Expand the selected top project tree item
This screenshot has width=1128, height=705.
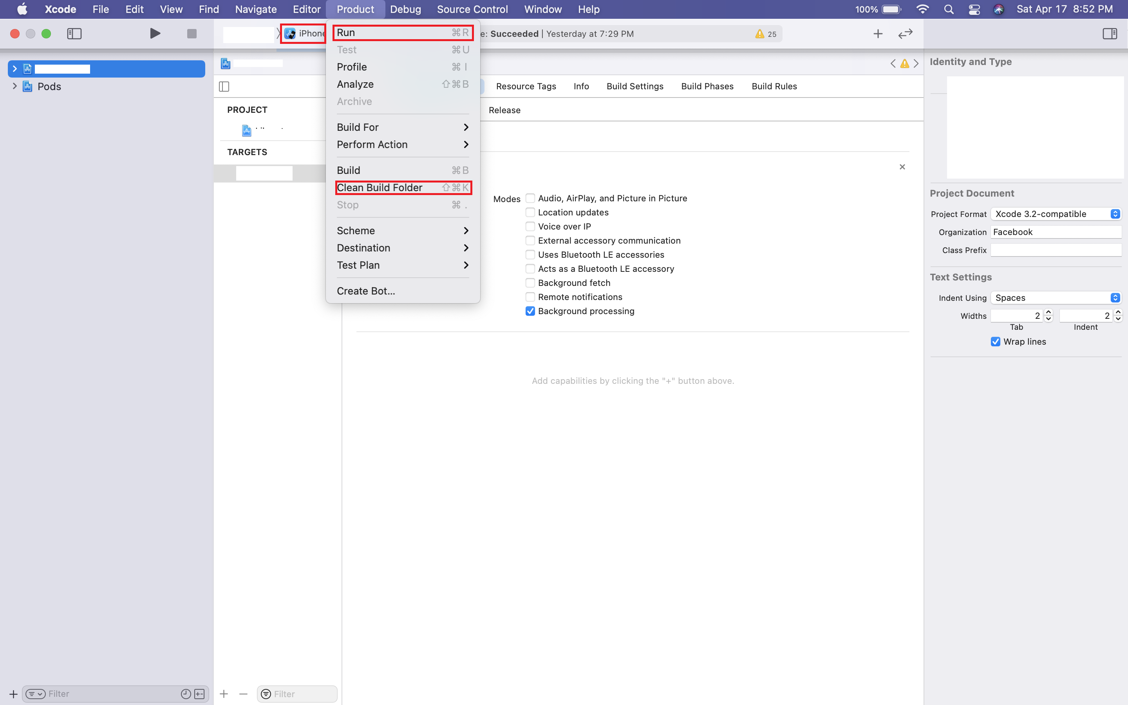click(14, 69)
